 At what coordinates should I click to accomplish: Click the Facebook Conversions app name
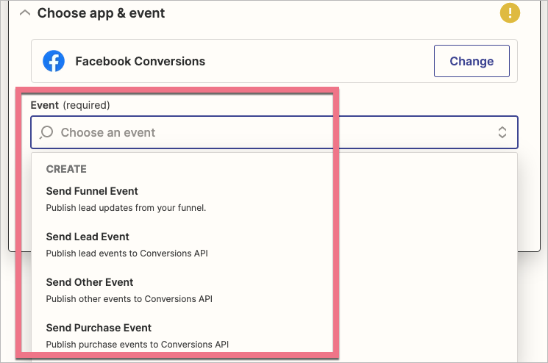coord(140,61)
